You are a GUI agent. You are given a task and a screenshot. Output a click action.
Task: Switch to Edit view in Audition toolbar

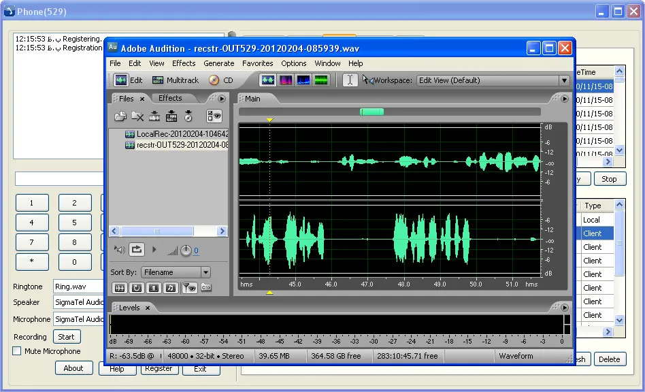pyautogui.click(x=129, y=80)
